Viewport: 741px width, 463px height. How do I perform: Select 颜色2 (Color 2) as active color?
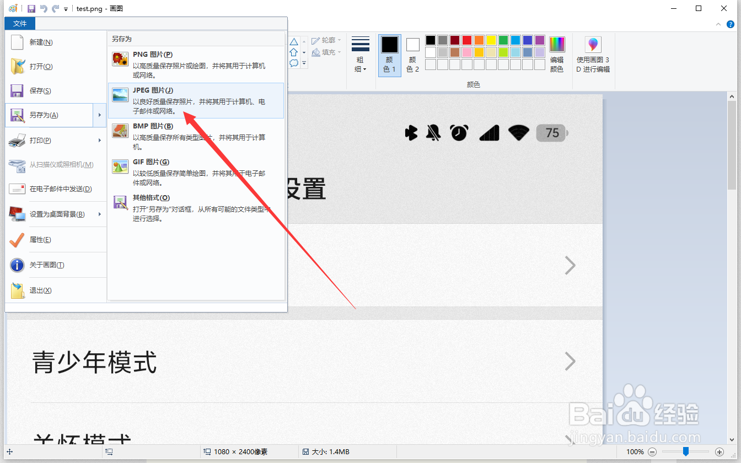coord(412,54)
